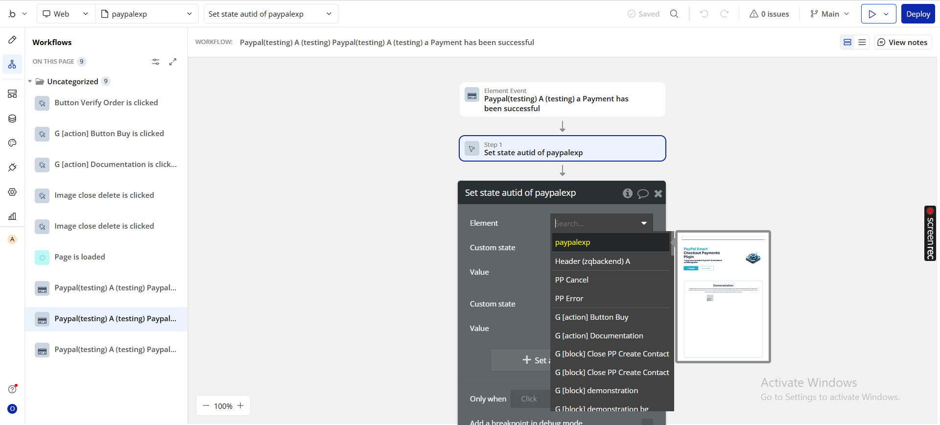Click the Set another state button
This screenshot has width=940, height=425.
[x=521, y=360]
